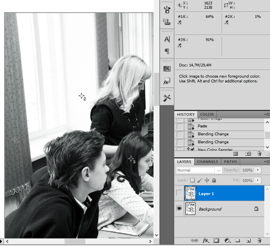Image resolution: width=270 pixels, height=246 pixels.
Task: Create a new layer group folder
Action: click(238, 240)
